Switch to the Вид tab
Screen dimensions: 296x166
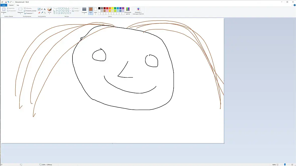pyautogui.click(x=18, y=5)
